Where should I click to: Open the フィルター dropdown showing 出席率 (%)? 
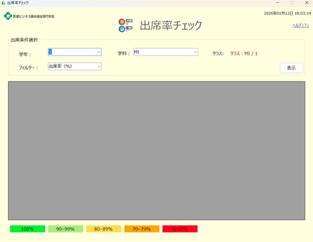(x=75, y=66)
